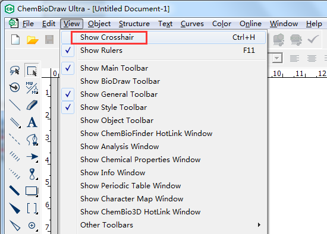Select the Bold Bond tool

[15, 191]
